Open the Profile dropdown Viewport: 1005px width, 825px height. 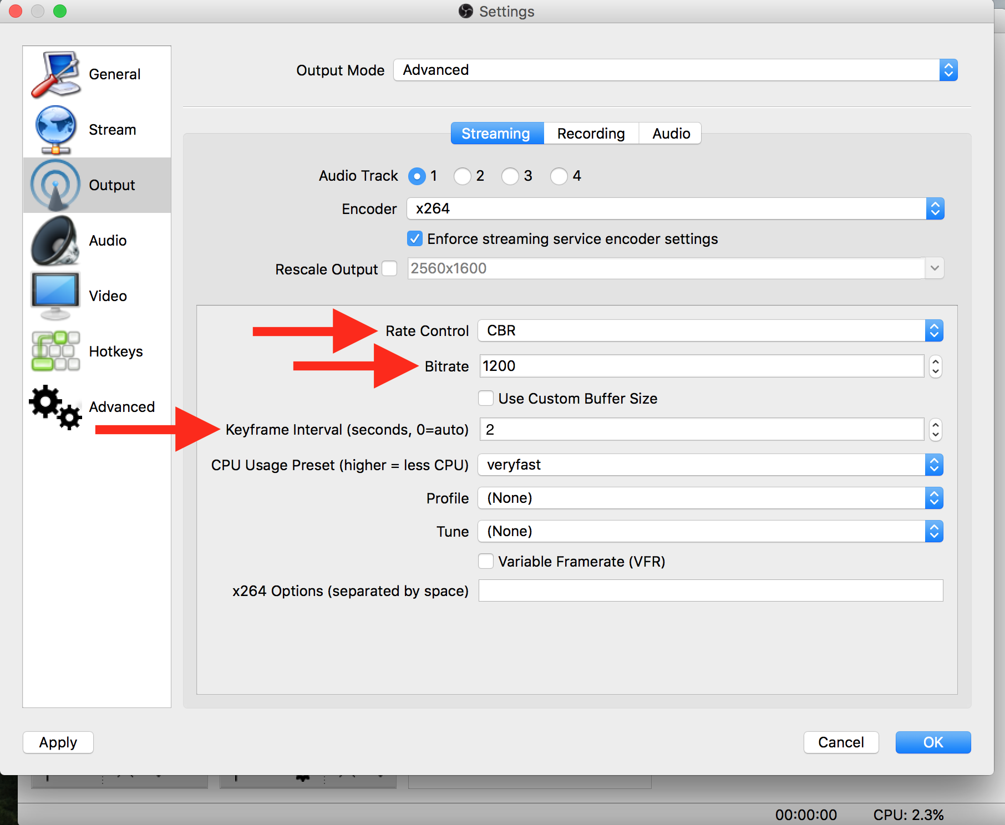pyautogui.click(x=710, y=498)
